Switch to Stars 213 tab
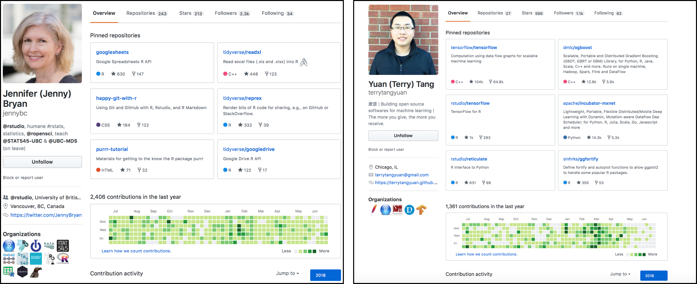Viewport: 697px width, 284px height. (191, 13)
